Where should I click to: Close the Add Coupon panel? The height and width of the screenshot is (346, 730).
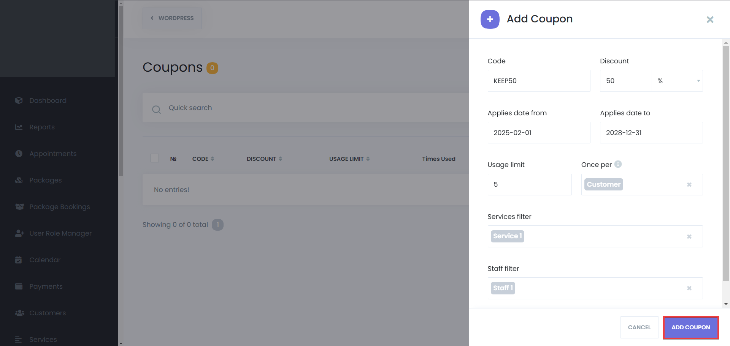[710, 19]
